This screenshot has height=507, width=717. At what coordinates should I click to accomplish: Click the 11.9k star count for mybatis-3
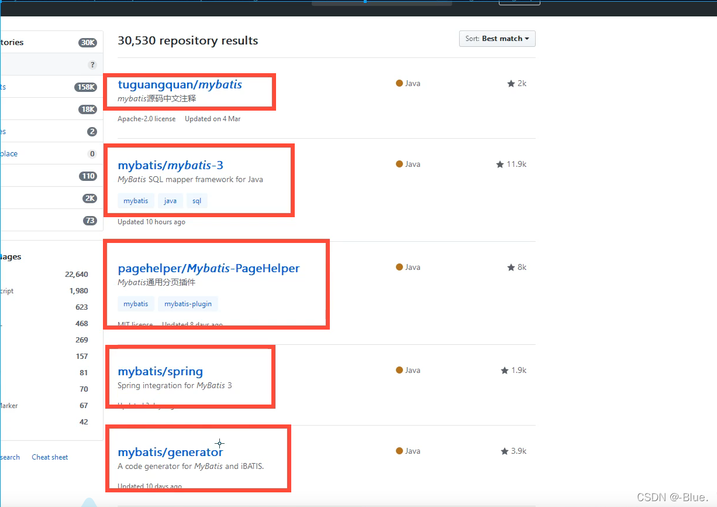click(511, 164)
